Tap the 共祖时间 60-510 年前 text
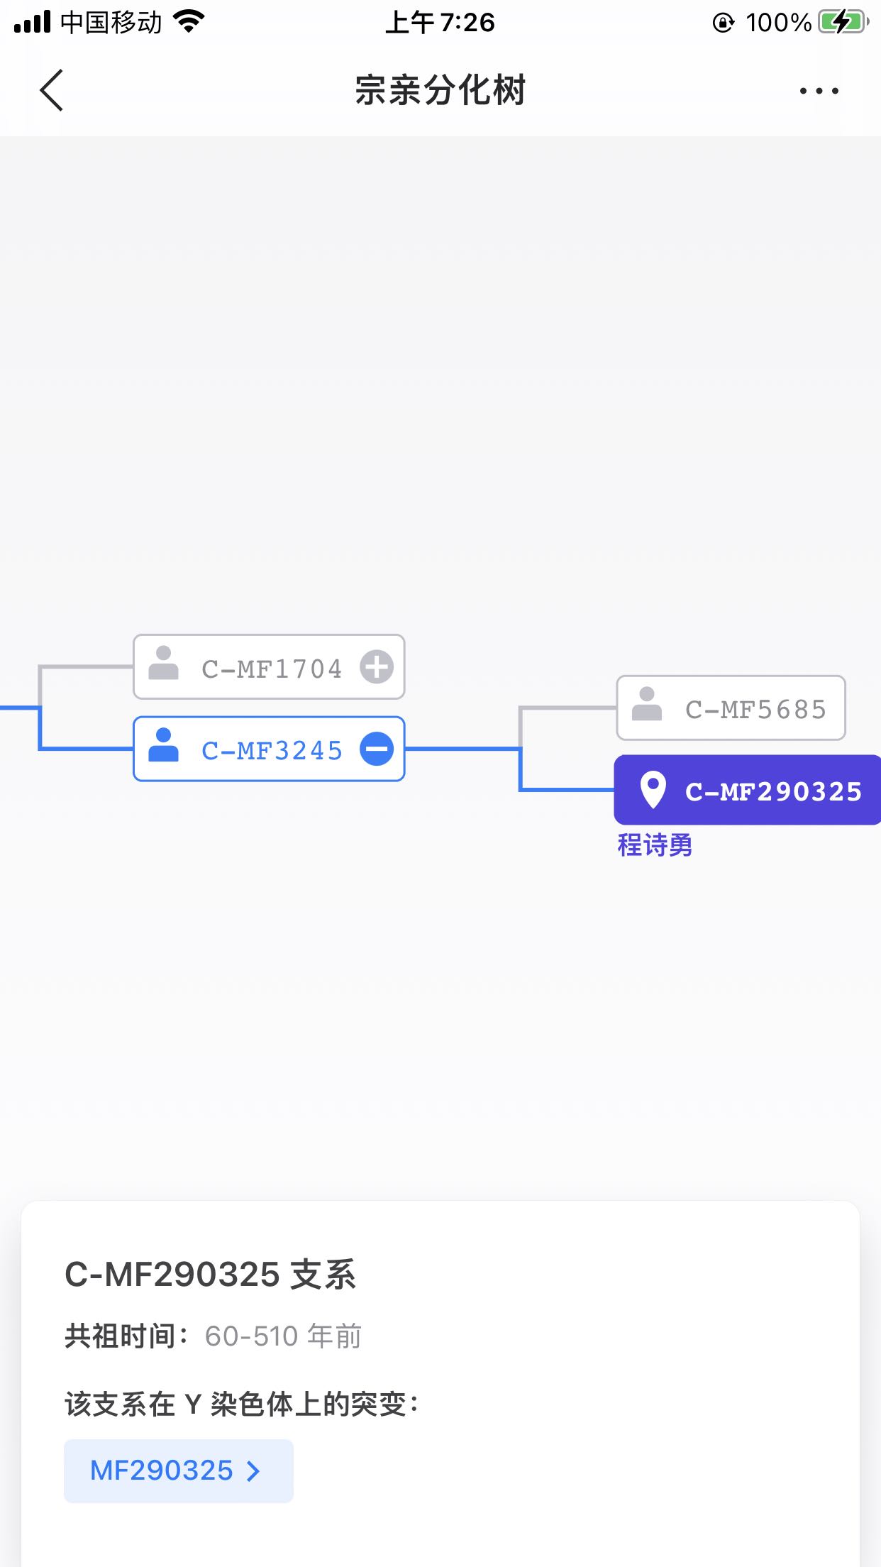881x1567 pixels. [x=213, y=1336]
